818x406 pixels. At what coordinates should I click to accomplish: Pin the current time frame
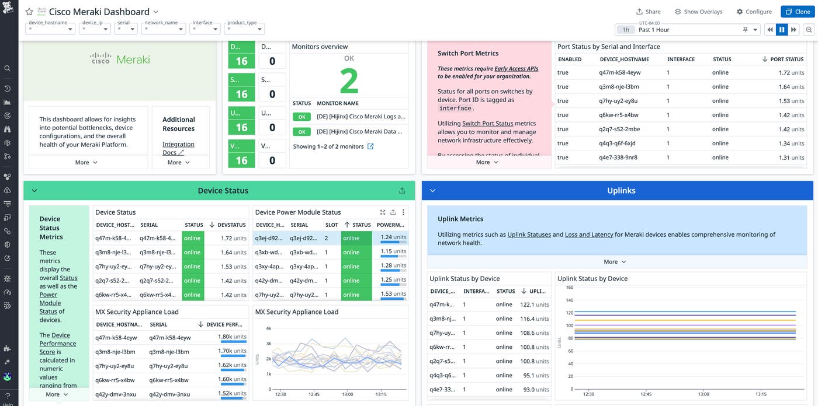[745, 29]
